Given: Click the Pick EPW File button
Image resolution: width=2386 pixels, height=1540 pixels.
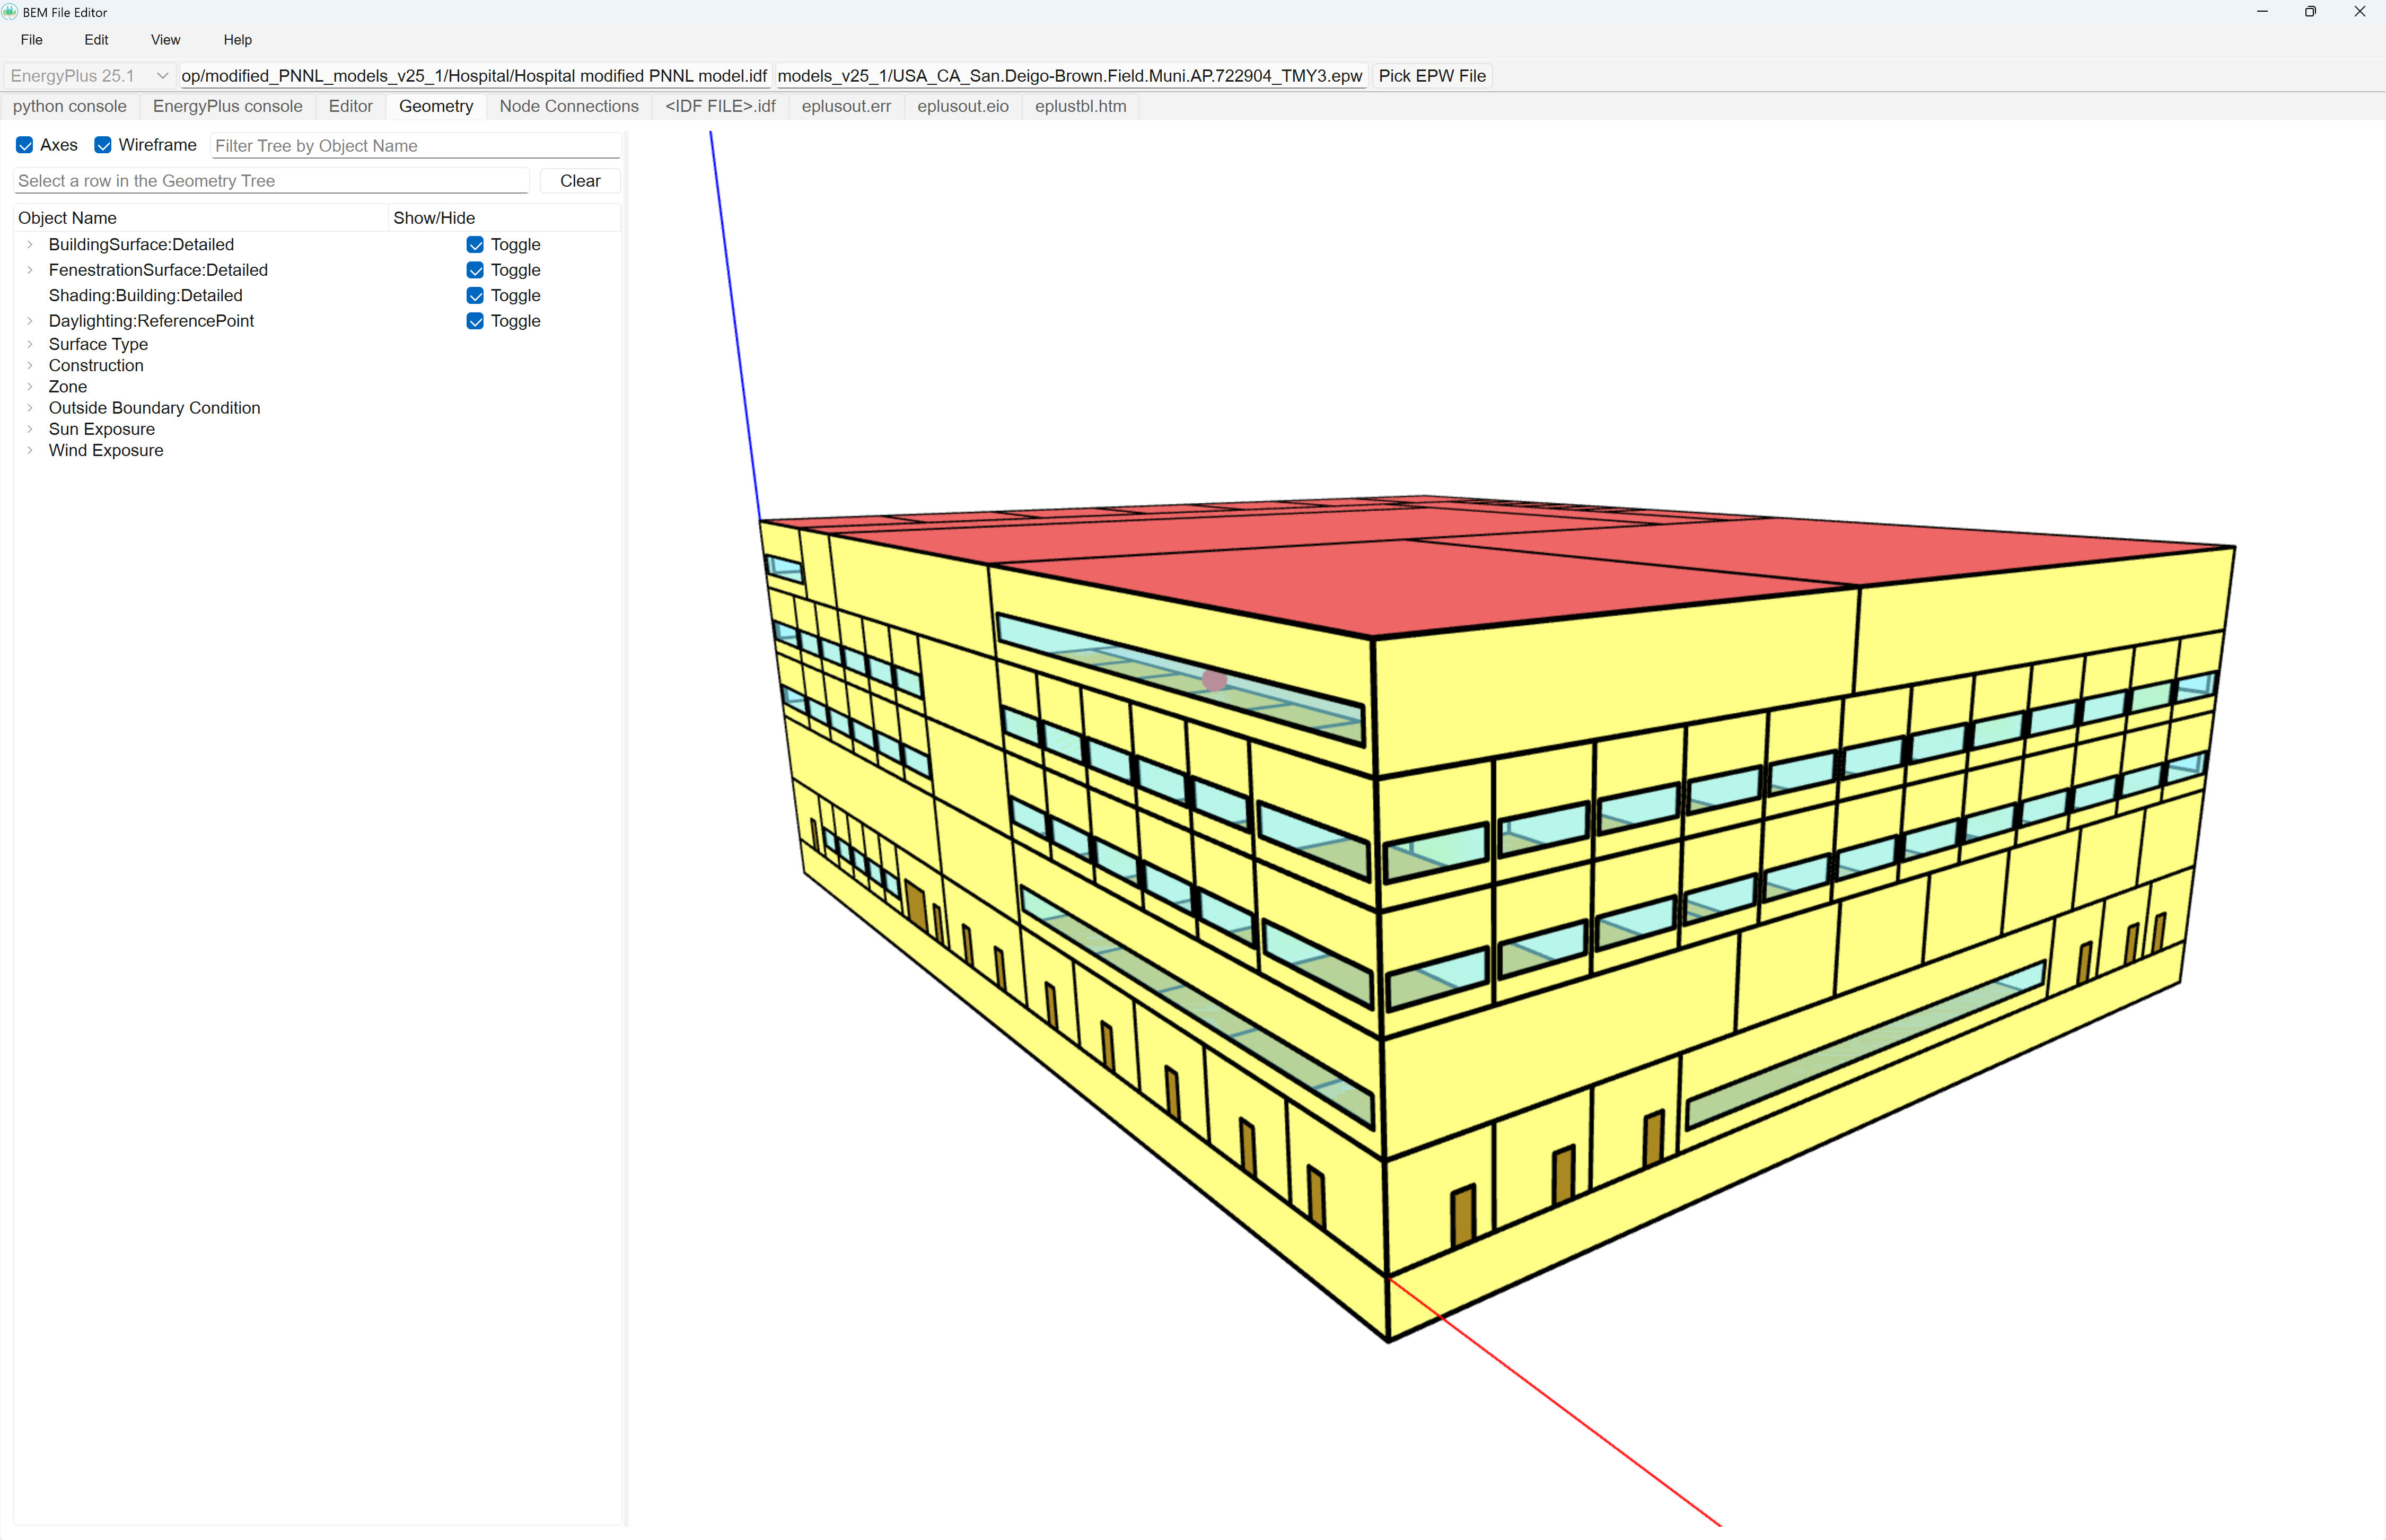Looking at the screenshot, I should coord(1432,76).
